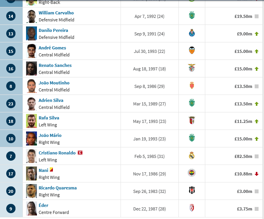Click Real Madrid crest for Cristiano Ronaldo
Image resolution: width=264 pixels, height=219 pixels.
point(192,155)
